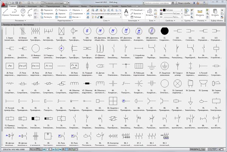The width and height of the screenshot is (227, 152).
Task: Click the keyword search input field
Action: pyautogui.click(x=160, y=2)
